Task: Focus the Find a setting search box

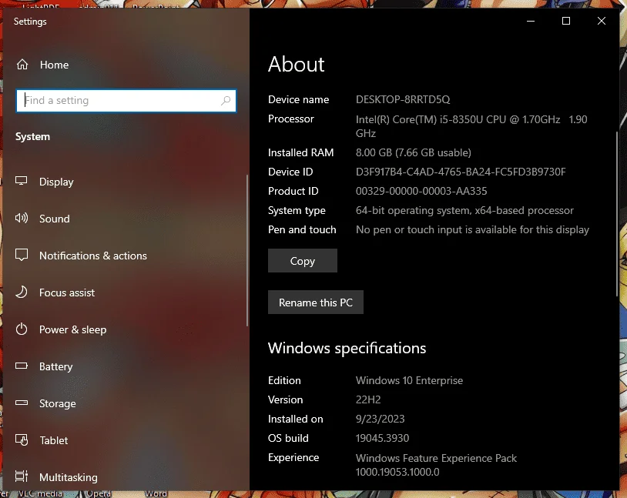Action: click(126, 100)
